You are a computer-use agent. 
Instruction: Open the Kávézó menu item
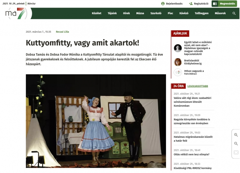pos(184,13)
